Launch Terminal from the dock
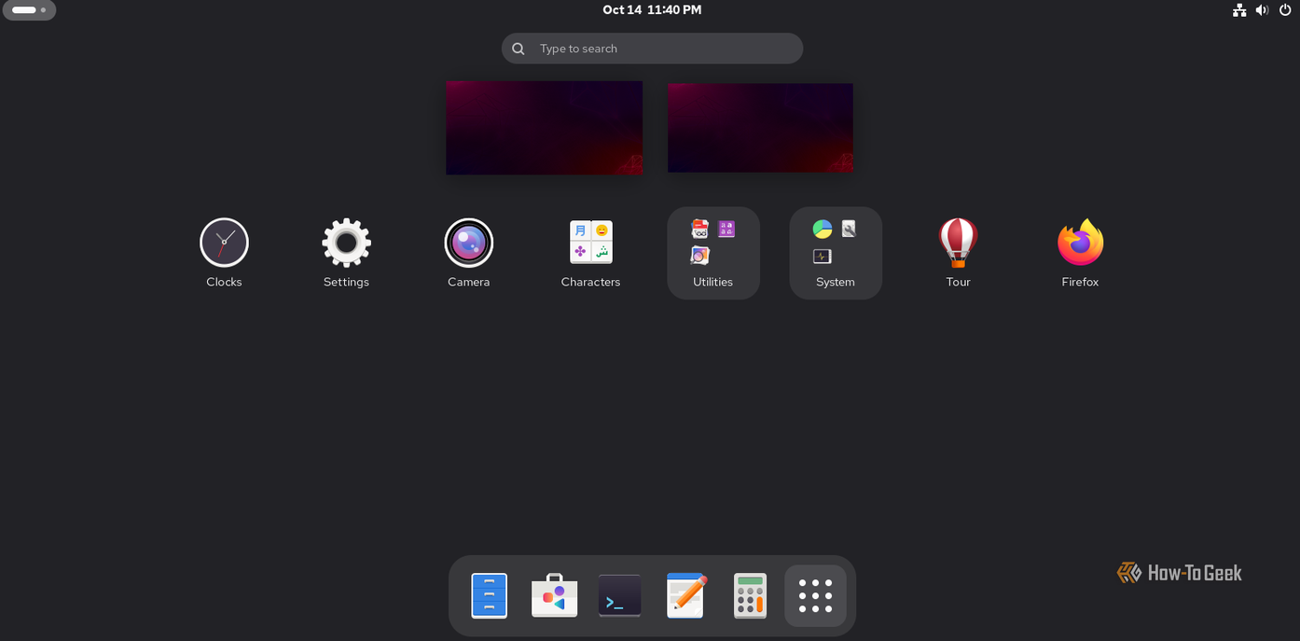Image resolution: width=1300 pixels, height=641 pixels. coord(619,595)
